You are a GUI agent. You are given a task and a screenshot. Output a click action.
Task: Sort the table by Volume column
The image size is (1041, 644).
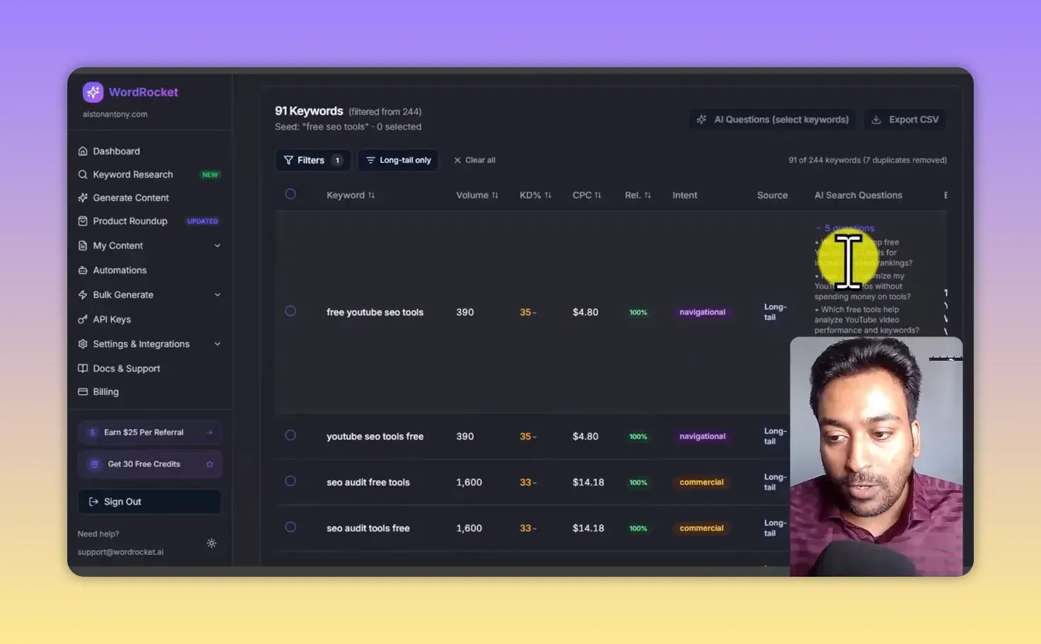(477, 195)
